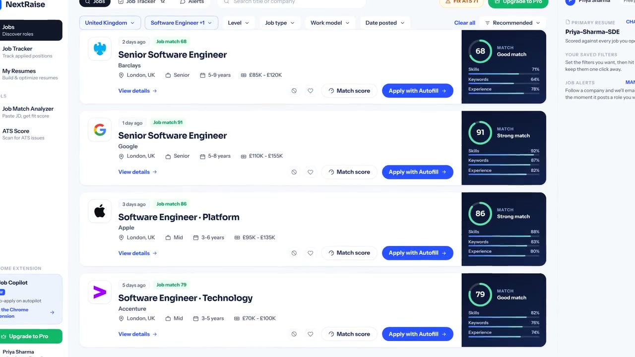Screen dimensions: 635x357
Task: Open the Software Engineer · Technology title
Action: click(186, 298)
